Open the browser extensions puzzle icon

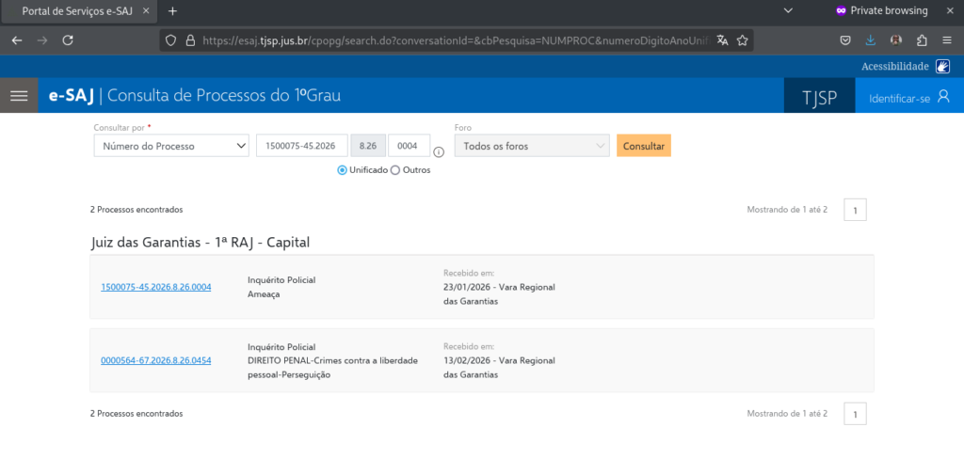[922, 40]
